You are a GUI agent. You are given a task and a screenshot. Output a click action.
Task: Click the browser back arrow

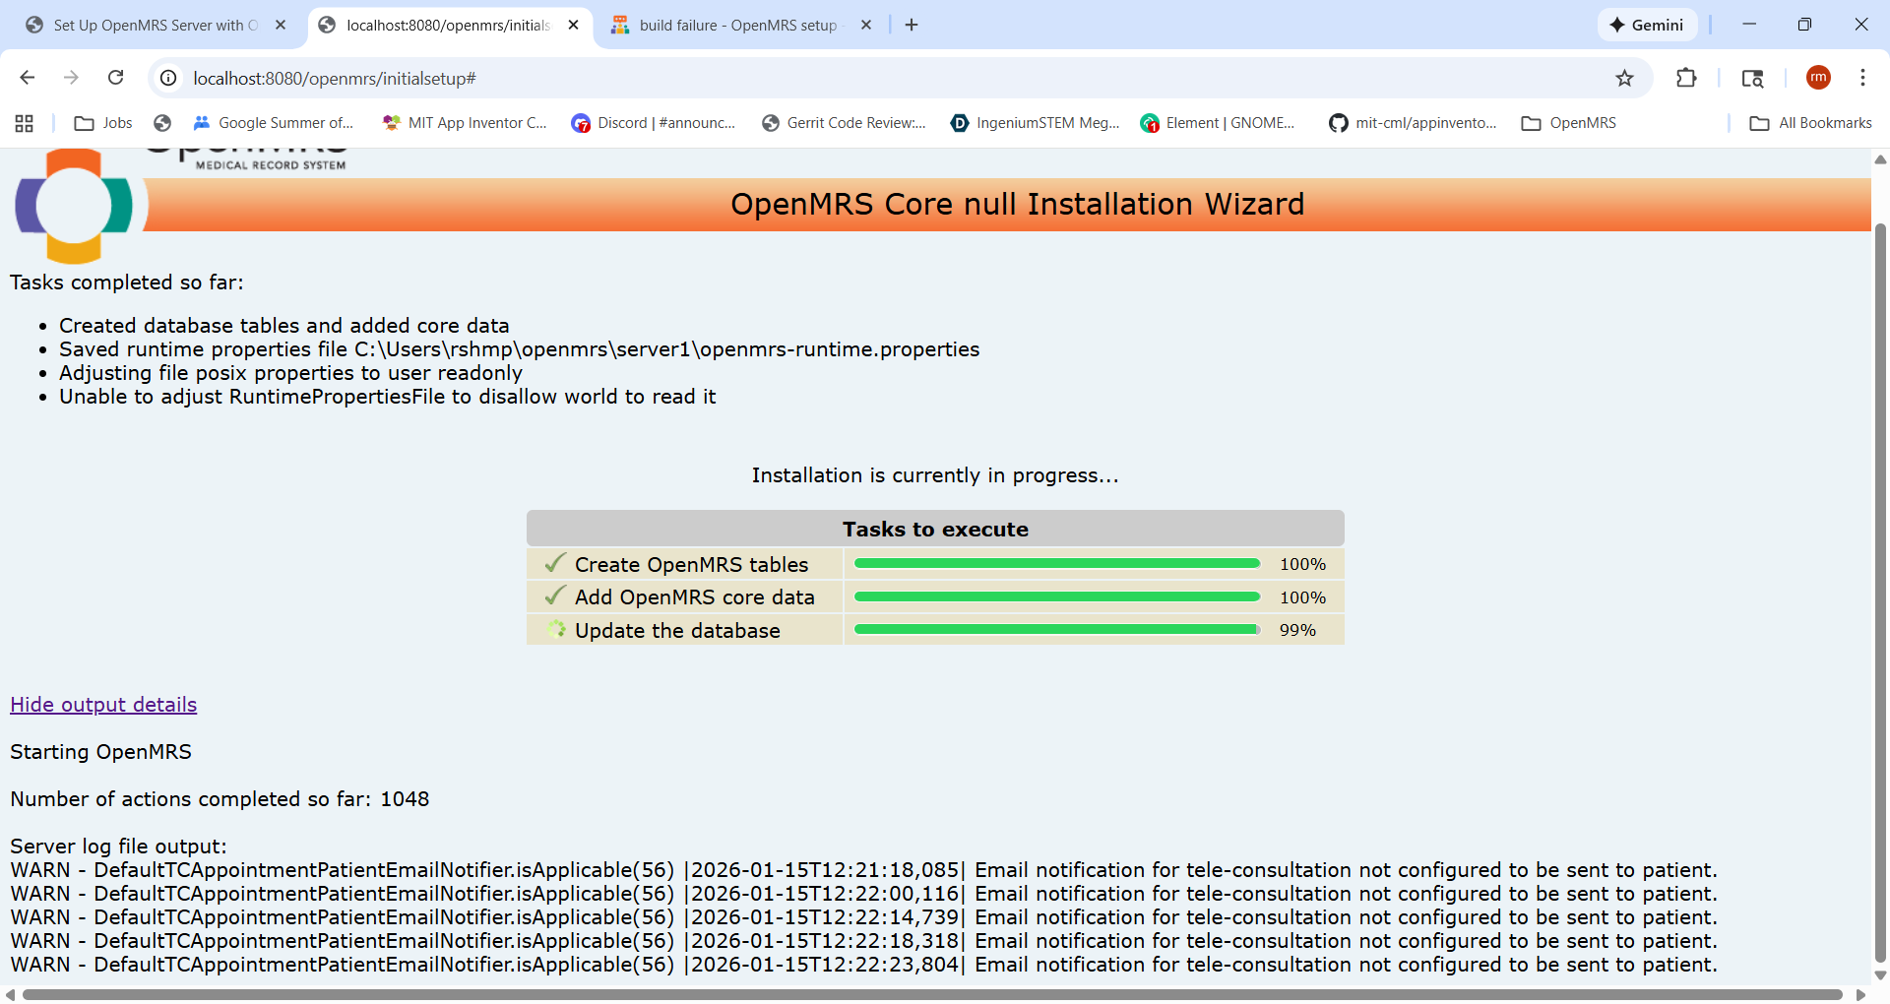(x=28, y=78)
